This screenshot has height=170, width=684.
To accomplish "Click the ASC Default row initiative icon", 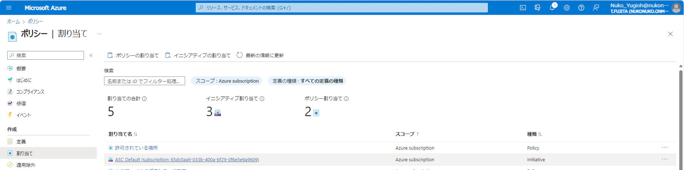I will pyautogui.click(x=111, y=159).
